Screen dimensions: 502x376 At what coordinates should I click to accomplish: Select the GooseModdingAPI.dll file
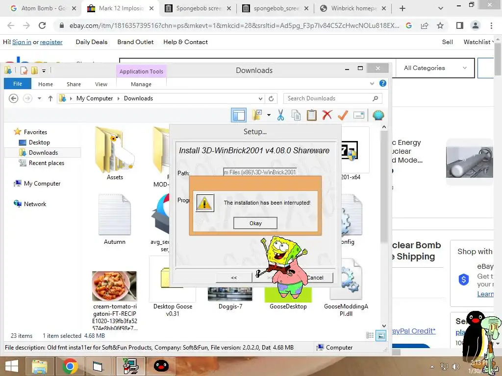tap(346, 288)
